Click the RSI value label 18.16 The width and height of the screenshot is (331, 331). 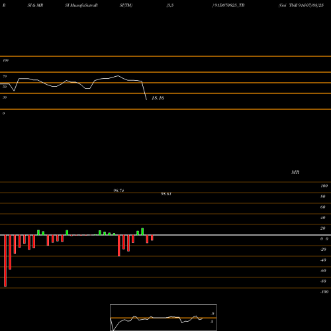click(x=158, y=98)
